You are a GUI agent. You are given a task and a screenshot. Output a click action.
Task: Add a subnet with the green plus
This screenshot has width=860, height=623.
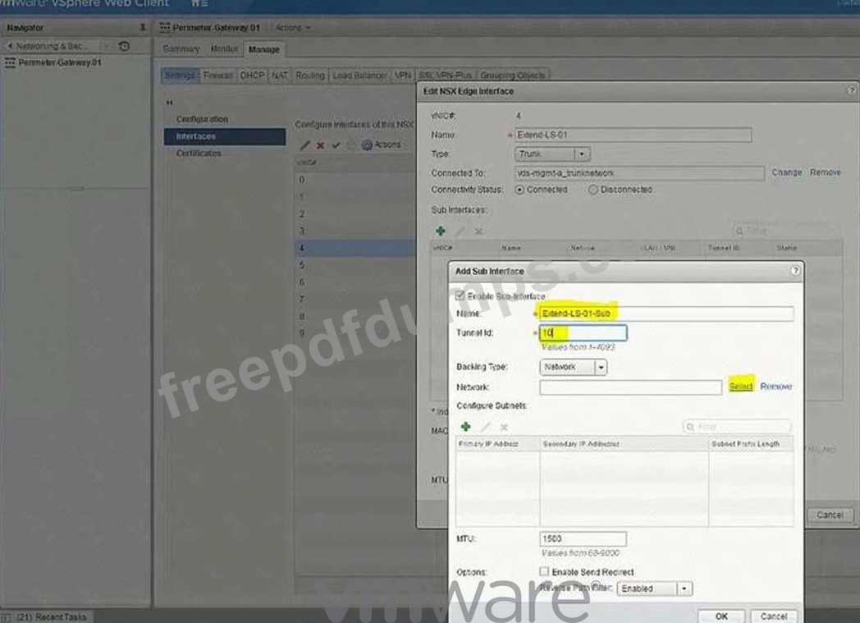click(x=465, y=426)
